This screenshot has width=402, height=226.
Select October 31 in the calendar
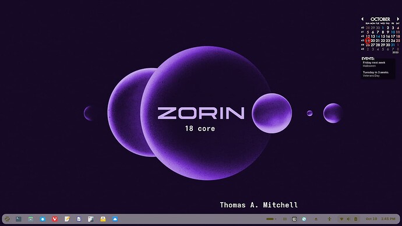[x=393, y=45]
